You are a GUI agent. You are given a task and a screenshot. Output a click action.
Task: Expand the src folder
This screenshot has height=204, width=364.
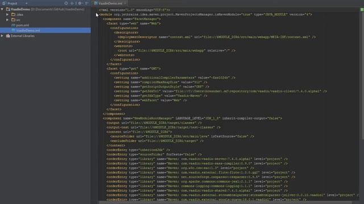(7, 20)
